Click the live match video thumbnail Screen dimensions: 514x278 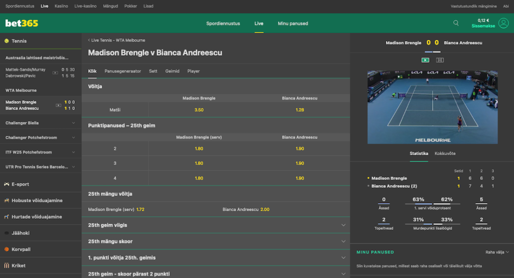coord(432,107)
